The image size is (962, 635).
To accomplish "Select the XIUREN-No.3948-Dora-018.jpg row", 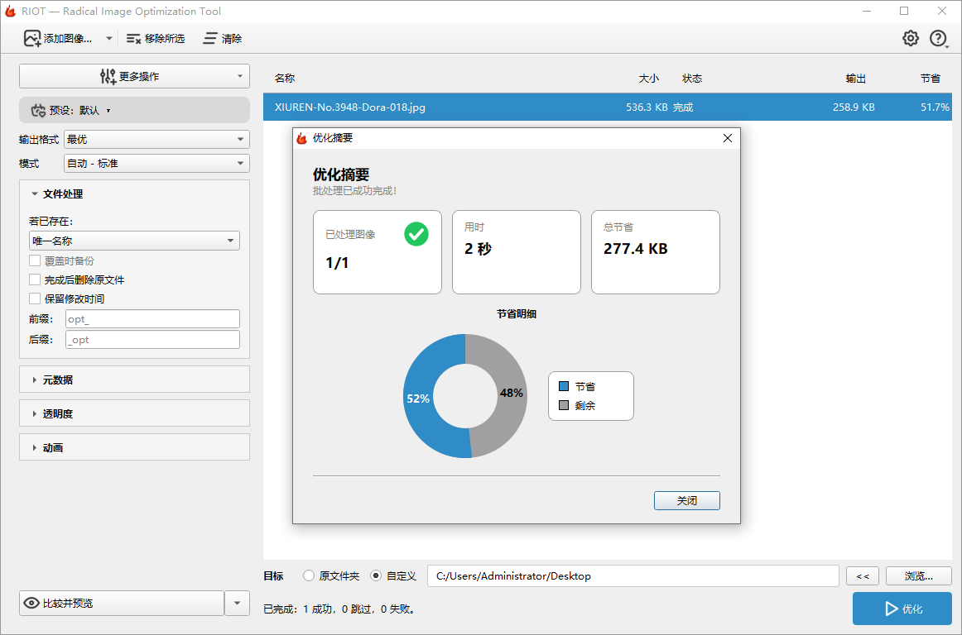I will 608,107.
